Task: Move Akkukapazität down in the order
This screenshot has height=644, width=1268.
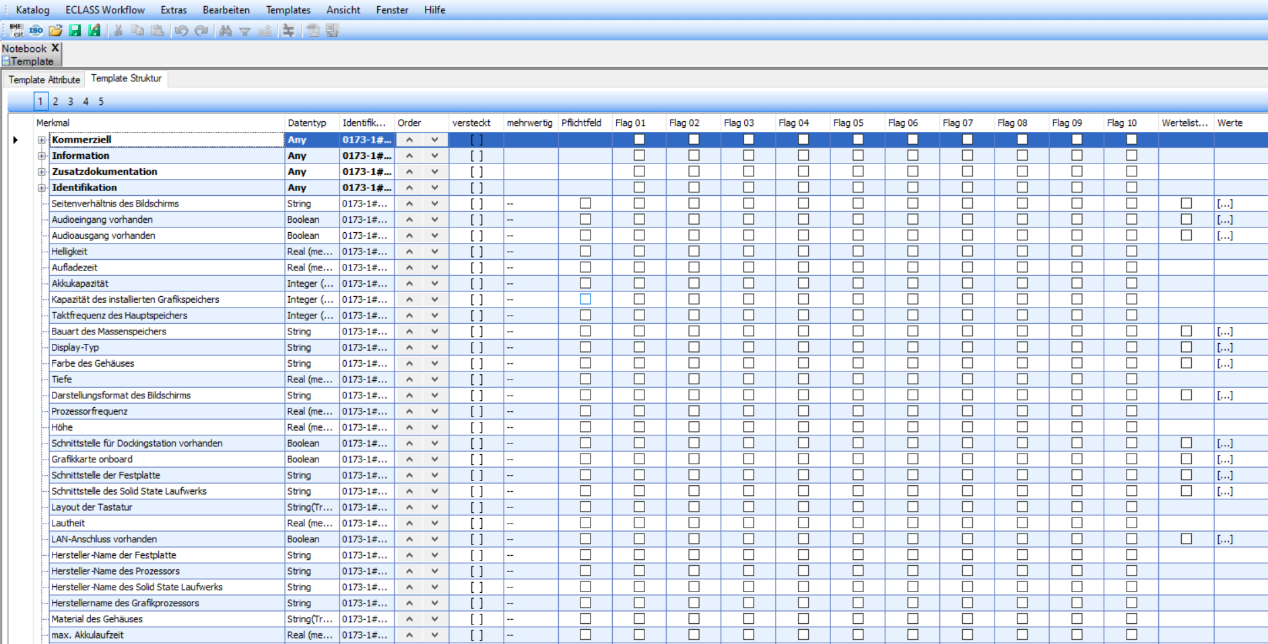Action: pyautogui.click(x=435, y=283)
